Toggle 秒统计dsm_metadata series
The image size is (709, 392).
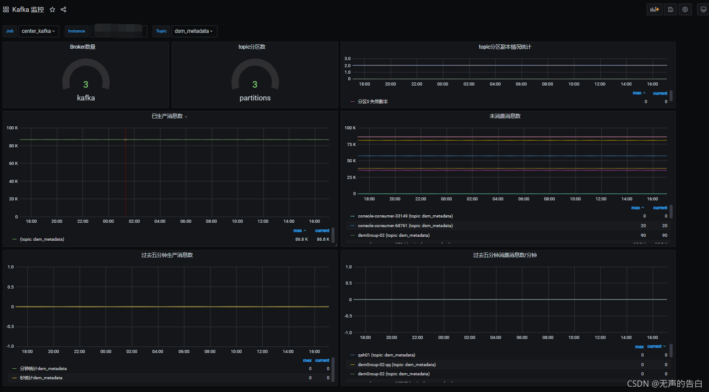click(41, 378)
